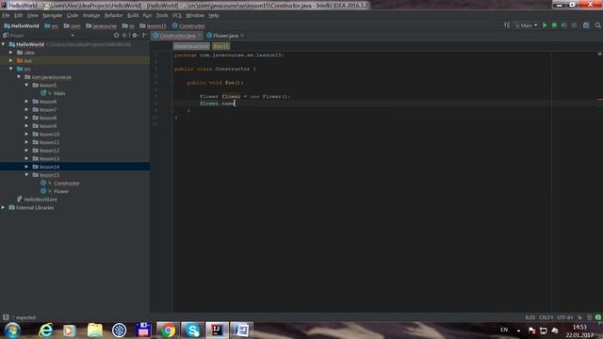Run with coverage icon in toolbar
603x339 pixels.
(563, 25)
